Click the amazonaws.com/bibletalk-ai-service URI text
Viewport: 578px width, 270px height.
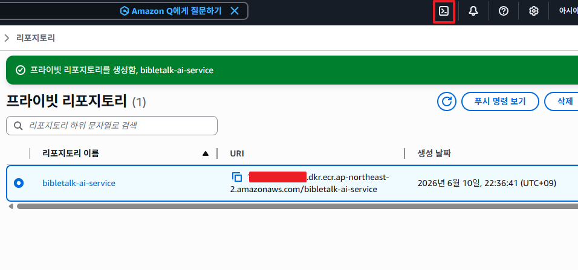pos(304,189)
